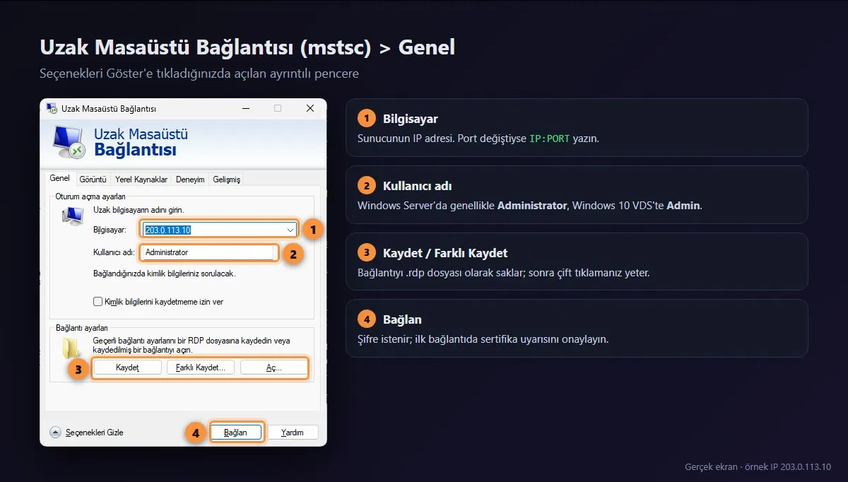Collapse options via Seçenekleri Gizle
848x482 pixels.
[86, 432]
